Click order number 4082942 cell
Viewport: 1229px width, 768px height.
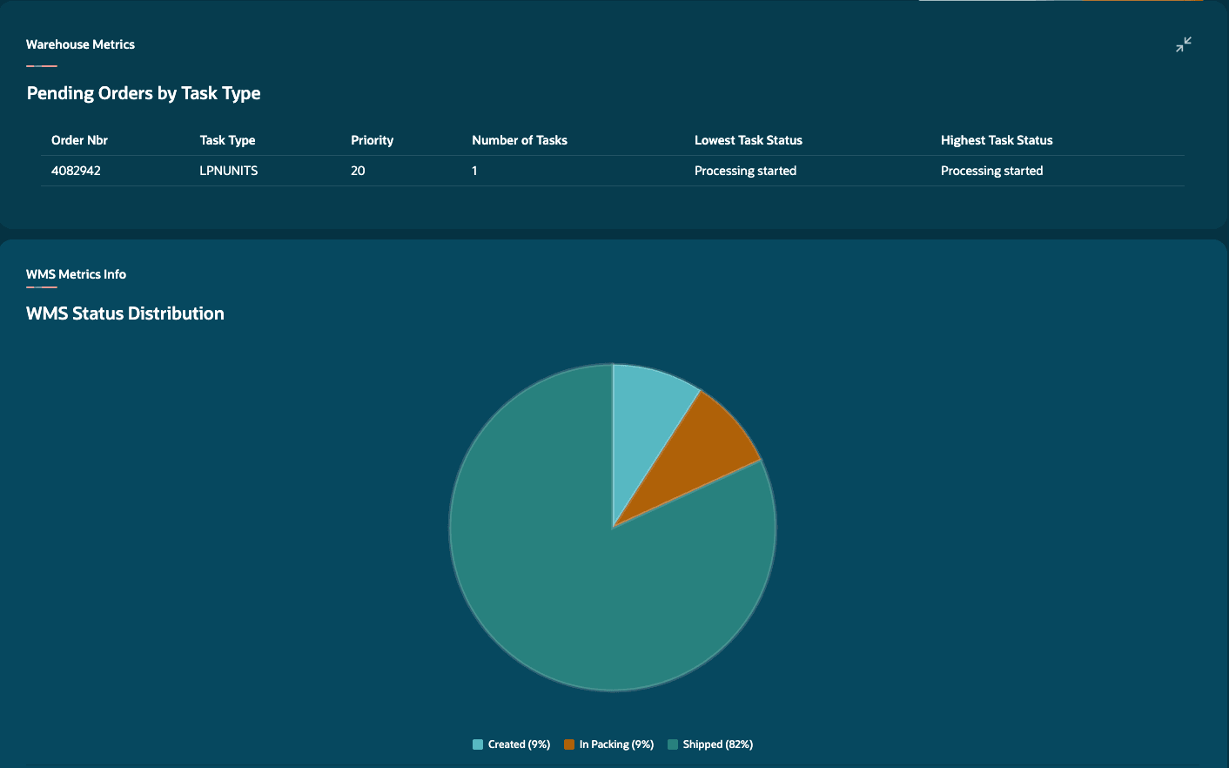pyautogui.click(x=76, y=171)
